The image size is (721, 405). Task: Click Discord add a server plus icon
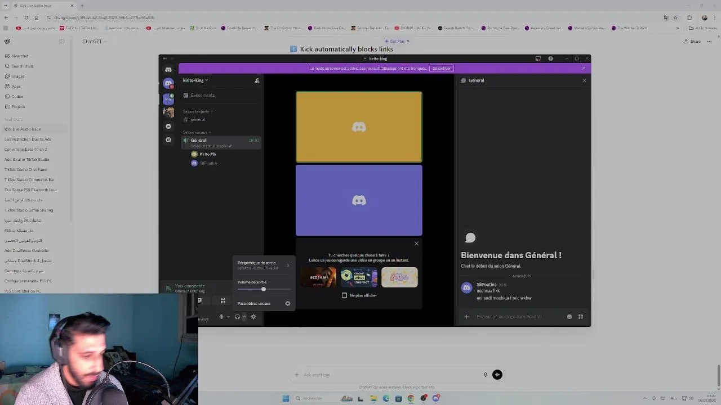[x=168, y=127]
